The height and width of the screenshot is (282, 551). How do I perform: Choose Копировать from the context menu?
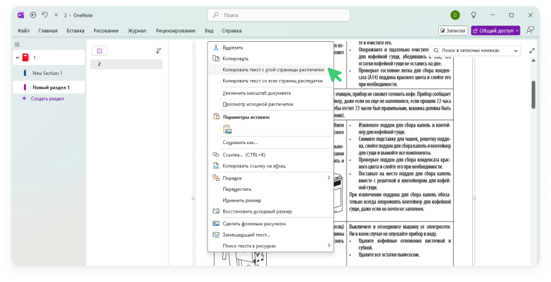(x=271, y=59)
